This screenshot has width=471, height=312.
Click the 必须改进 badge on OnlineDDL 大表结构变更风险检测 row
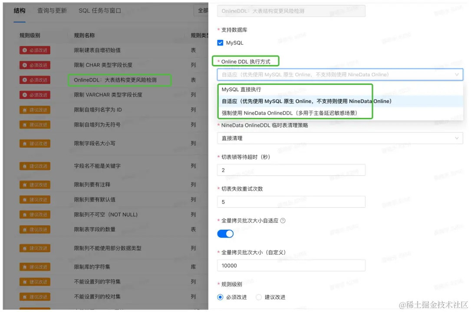pos(35,80)
